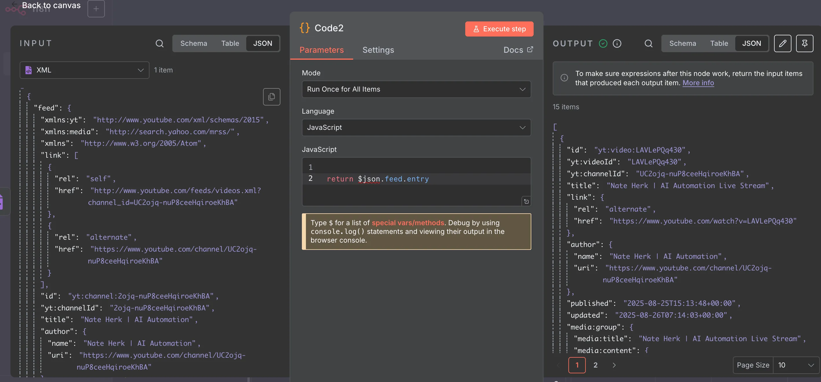821x382 pixels.
Task: Go to output page 1
Action: [576, 365]
